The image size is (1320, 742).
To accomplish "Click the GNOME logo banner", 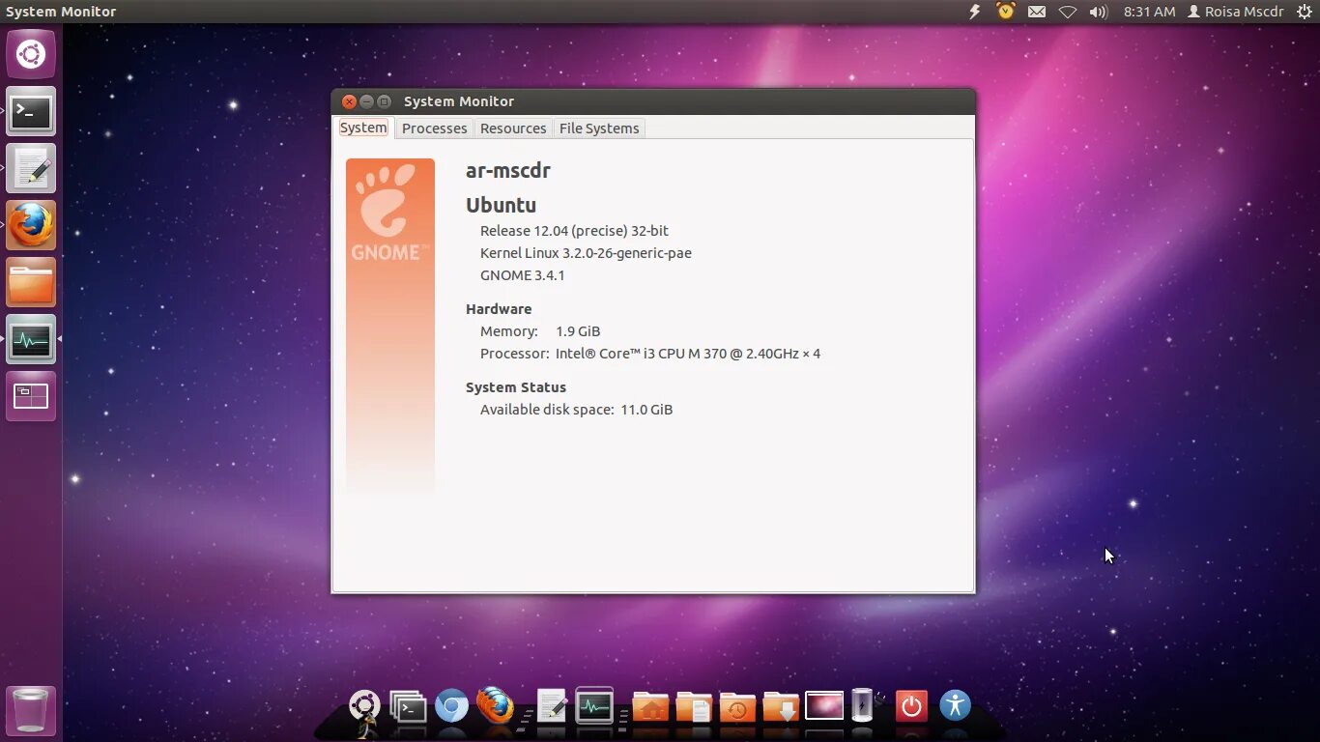I will pos(390,326).
